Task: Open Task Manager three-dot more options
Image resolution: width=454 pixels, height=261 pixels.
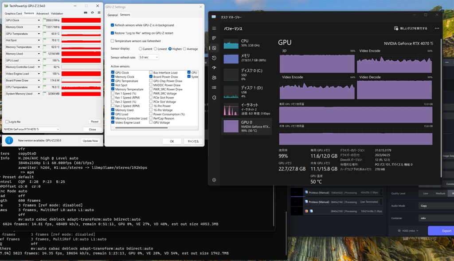Action: point(437,28)
